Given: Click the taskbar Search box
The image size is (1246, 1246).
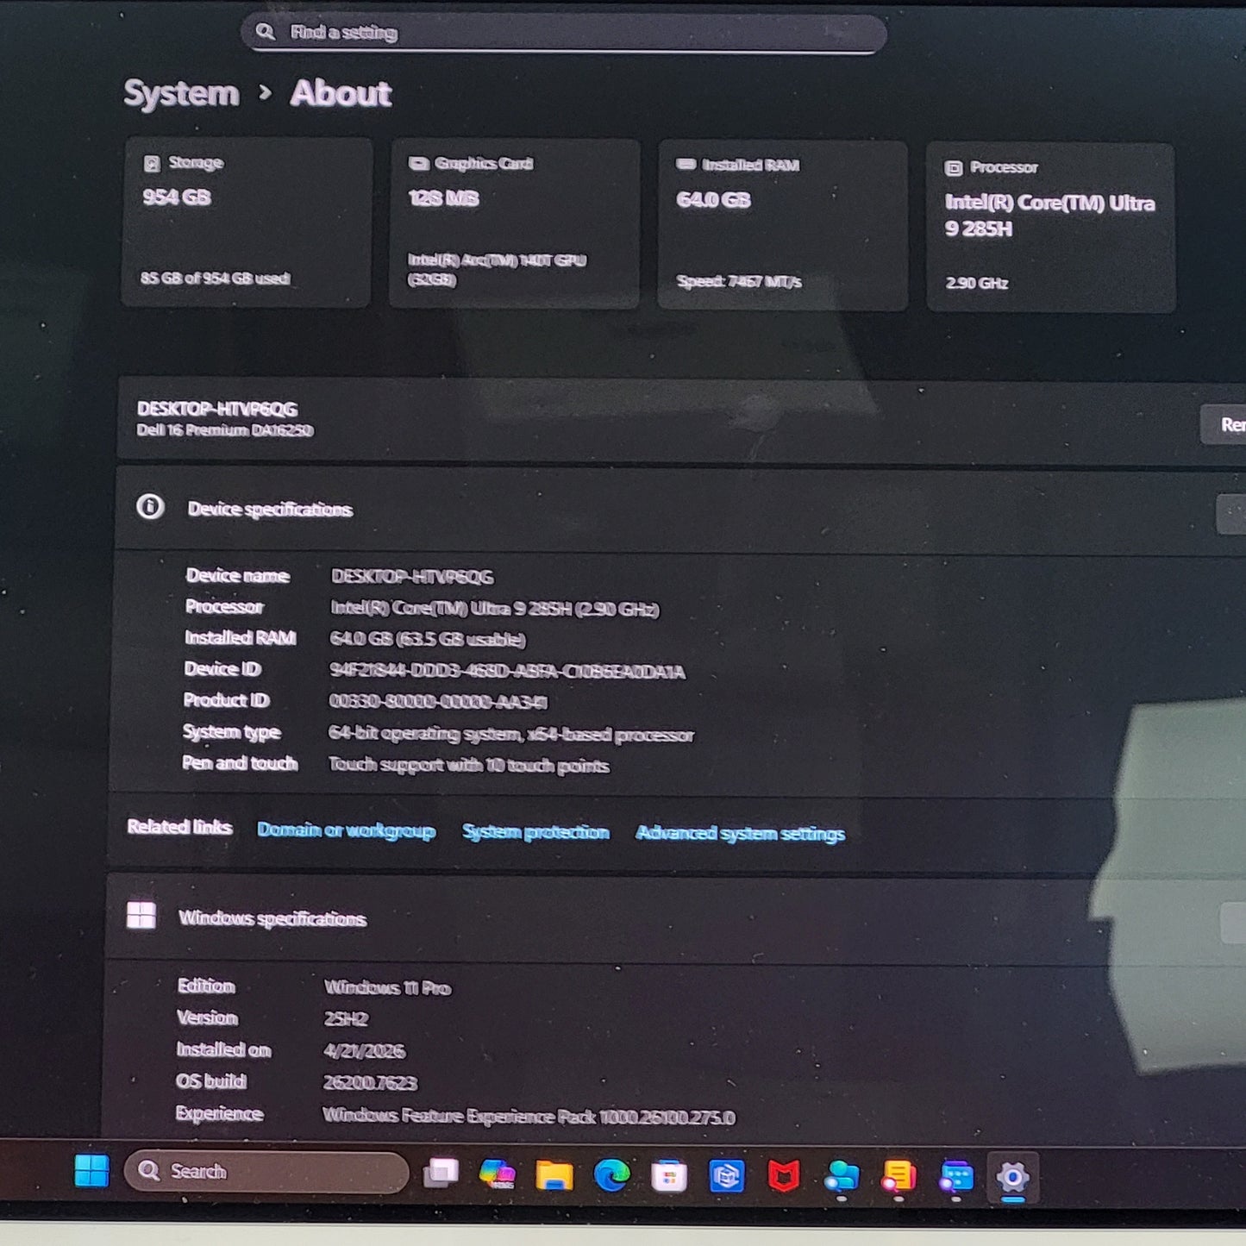Looking at the screenshot, I should point(266,1171).
